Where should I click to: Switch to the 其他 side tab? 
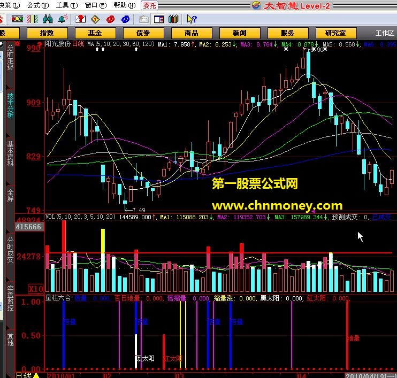[10, 340]
